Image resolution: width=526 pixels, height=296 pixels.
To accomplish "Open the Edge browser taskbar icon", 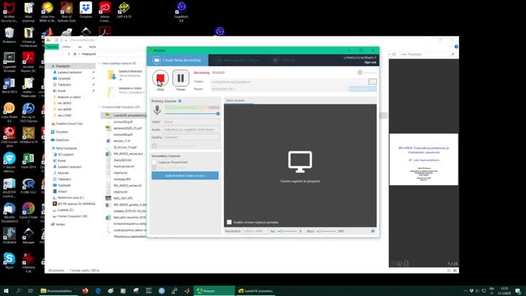I will [98, 291].
